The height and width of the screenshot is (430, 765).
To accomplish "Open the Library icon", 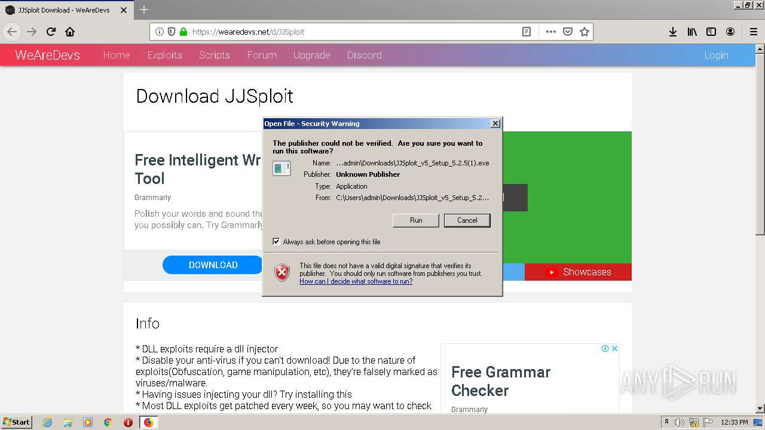I will 692,32.
